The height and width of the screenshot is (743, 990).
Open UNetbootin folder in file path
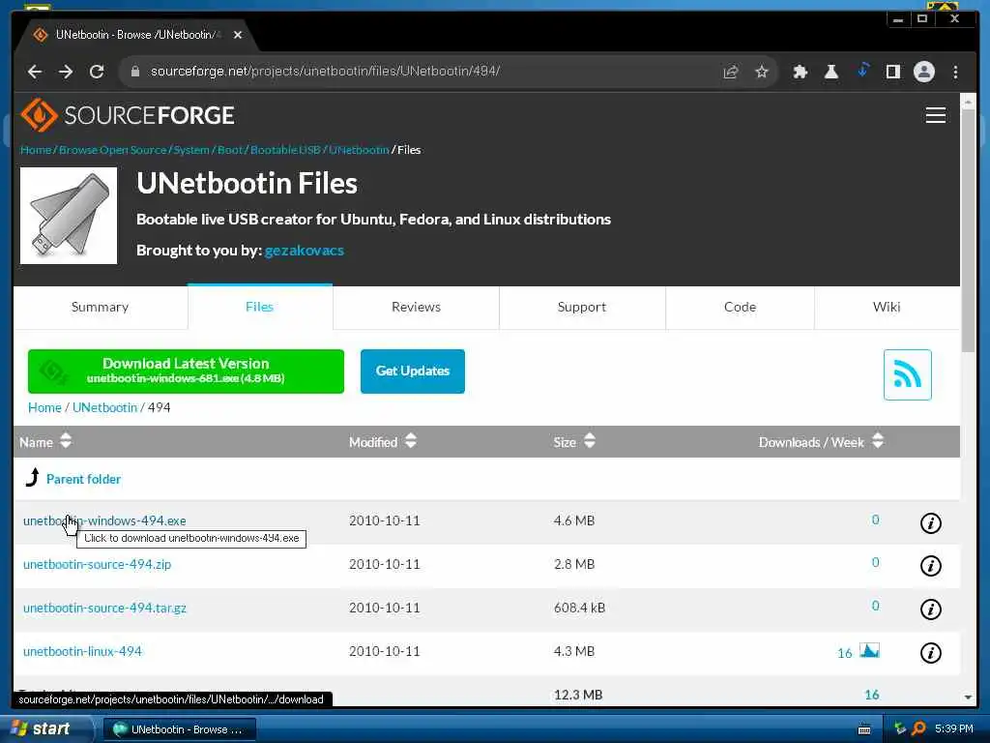click(104, 407)
